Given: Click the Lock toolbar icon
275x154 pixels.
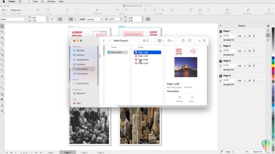Looking at the screenshot, I should (x=67, y=10).
